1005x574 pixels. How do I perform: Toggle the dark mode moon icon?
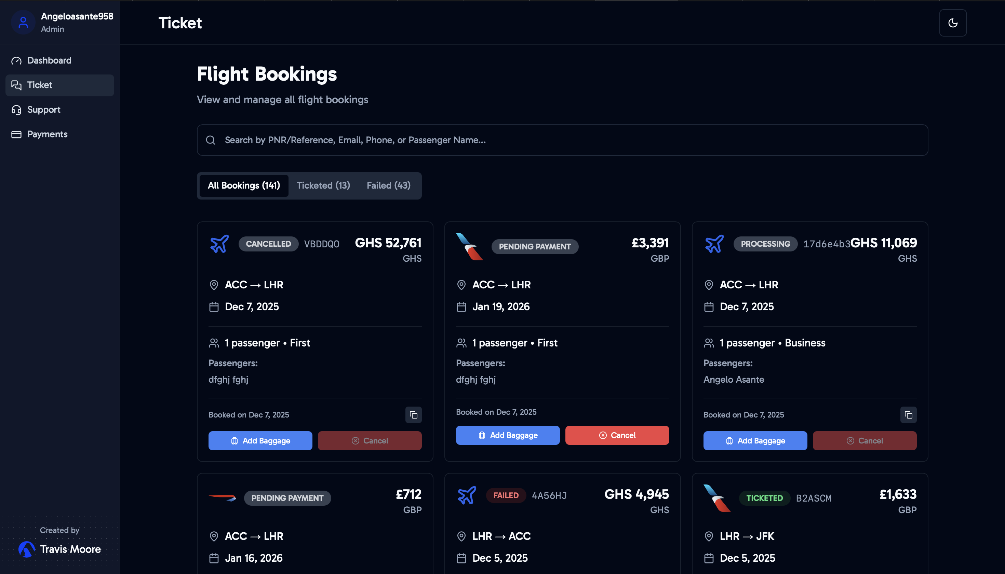[x=953, y=23]
